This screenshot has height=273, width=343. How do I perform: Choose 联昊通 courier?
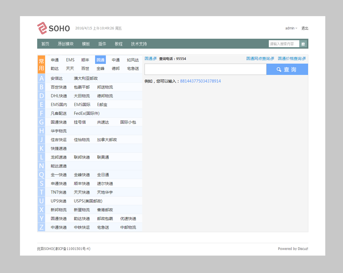(x=103, y=157)
